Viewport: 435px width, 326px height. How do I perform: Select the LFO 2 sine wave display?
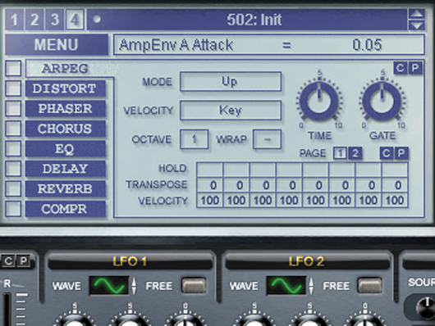click(286, 285)
